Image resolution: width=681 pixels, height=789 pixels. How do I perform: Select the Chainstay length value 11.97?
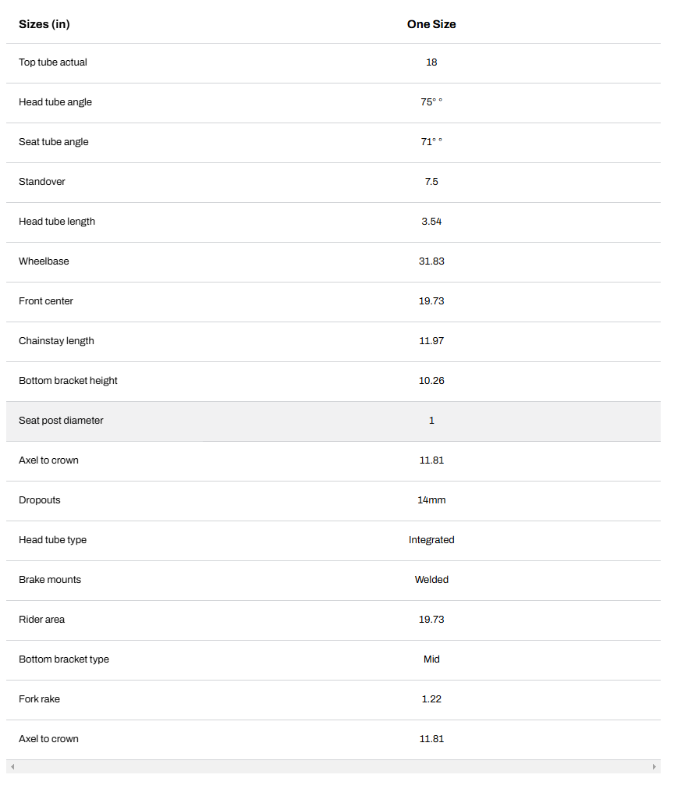coord(431,341)
